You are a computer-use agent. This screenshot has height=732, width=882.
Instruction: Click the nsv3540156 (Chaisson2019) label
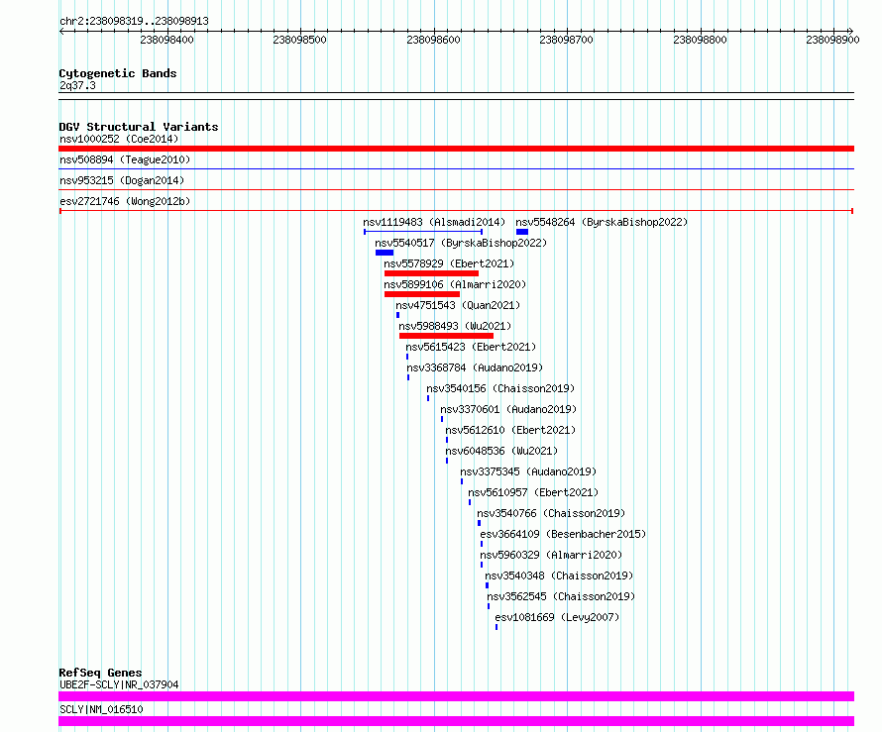(500, 388)
